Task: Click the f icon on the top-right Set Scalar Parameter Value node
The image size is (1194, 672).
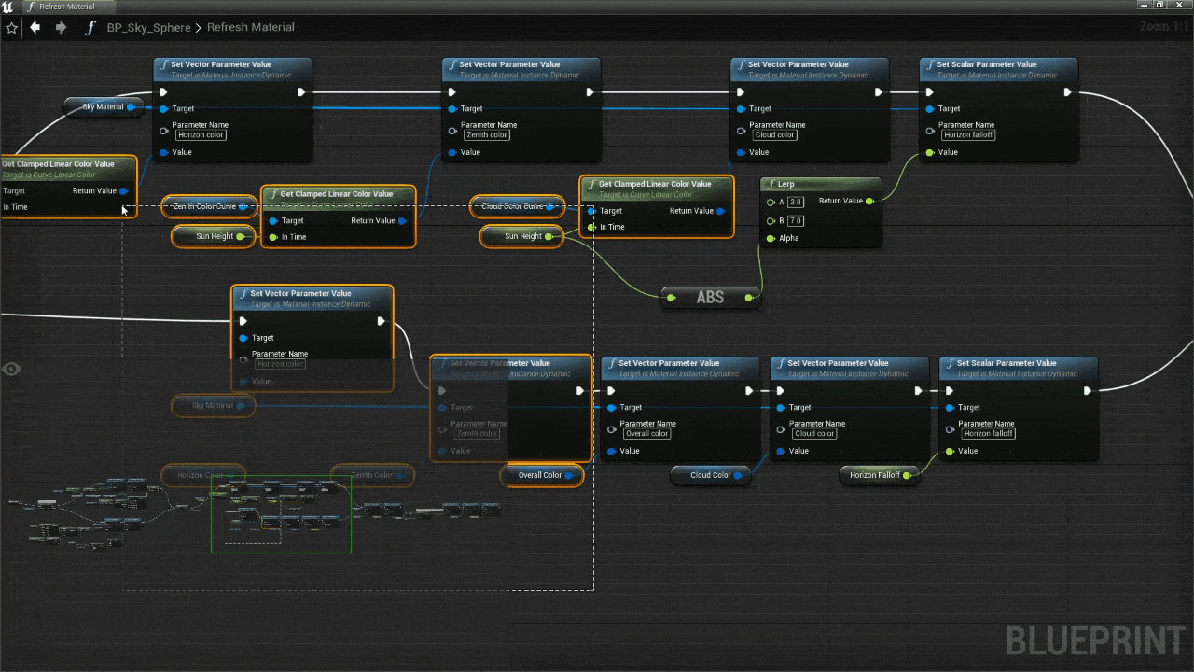Action: pos(930,64)
